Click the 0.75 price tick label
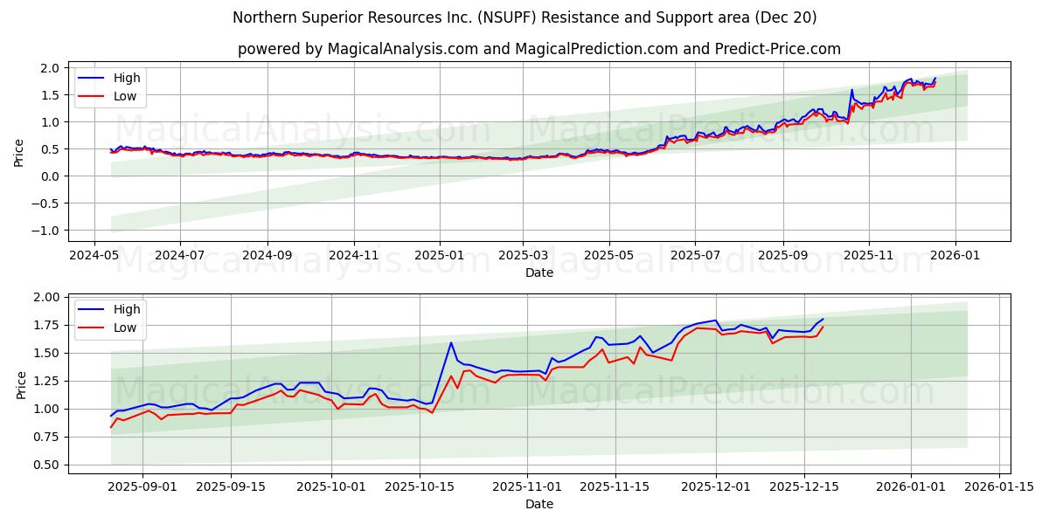The height and width of the screenshot is (524, 1049). (46, 437)
